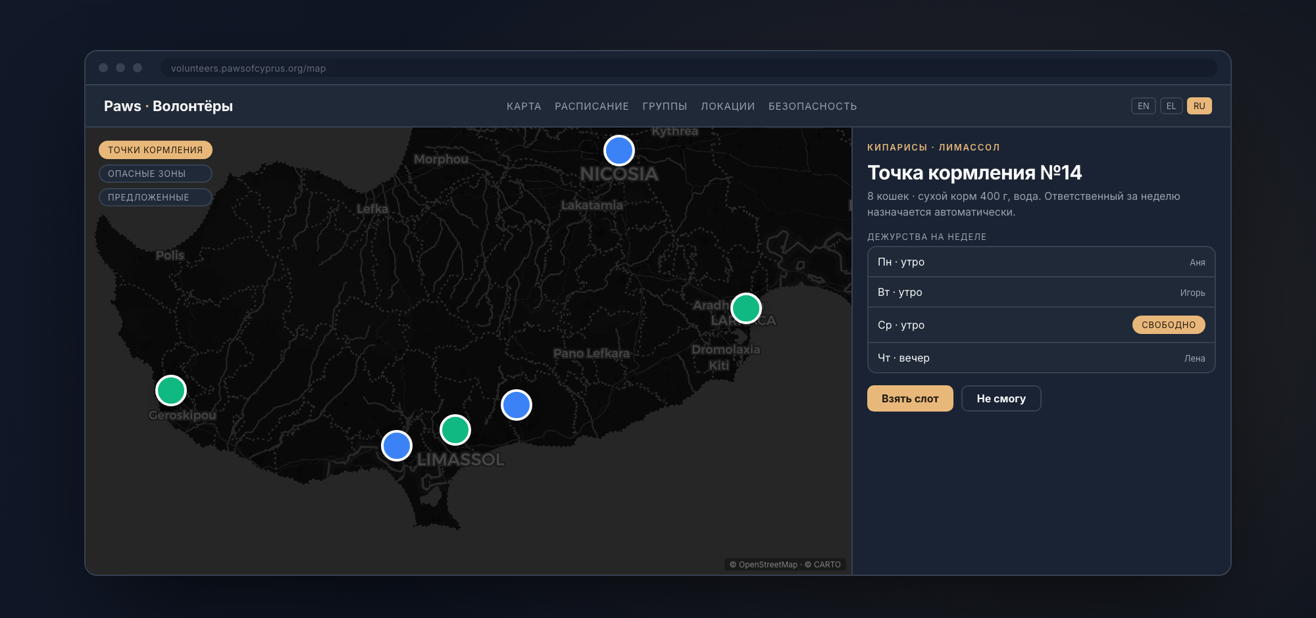This screenshot has width=1316, height=618.
Task: Click the Взять слот button
Action: [x=910, y=398]
